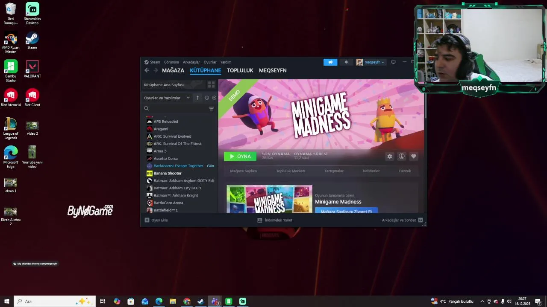Image resolution: width=547 pixels, height=307 pixels.
Task: Open the Steam menu in the title bar
Action: pyautogui.click(x=152, y=62)
